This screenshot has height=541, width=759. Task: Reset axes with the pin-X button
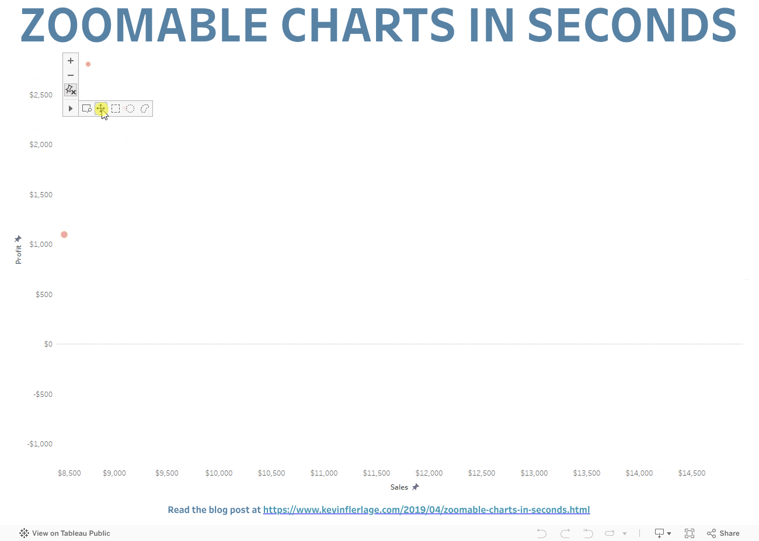71,90
